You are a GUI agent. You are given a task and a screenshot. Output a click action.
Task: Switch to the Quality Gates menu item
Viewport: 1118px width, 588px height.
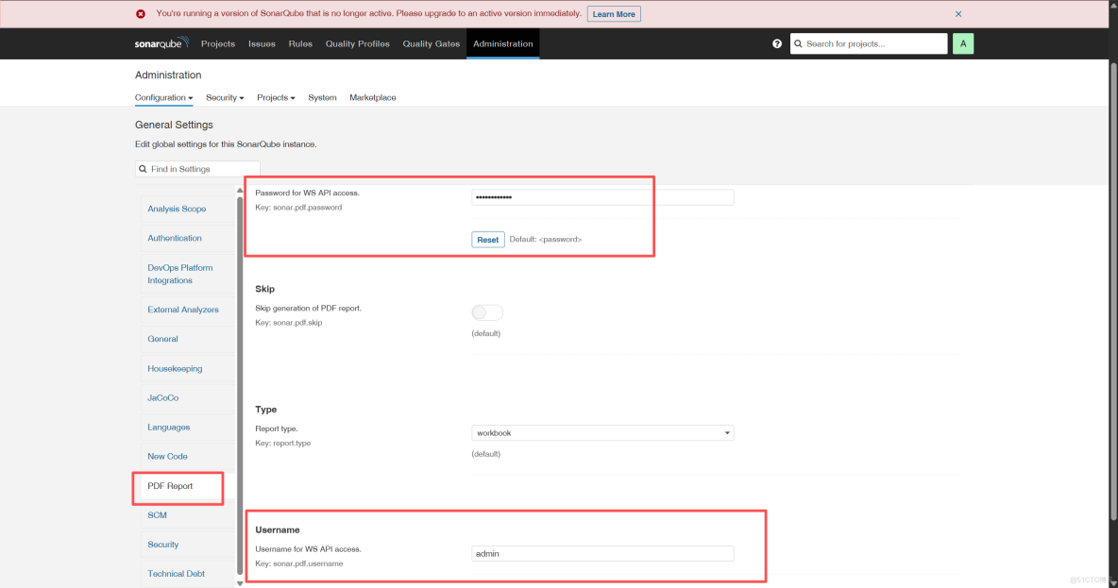pyautogui.click(x=431, y=43)
